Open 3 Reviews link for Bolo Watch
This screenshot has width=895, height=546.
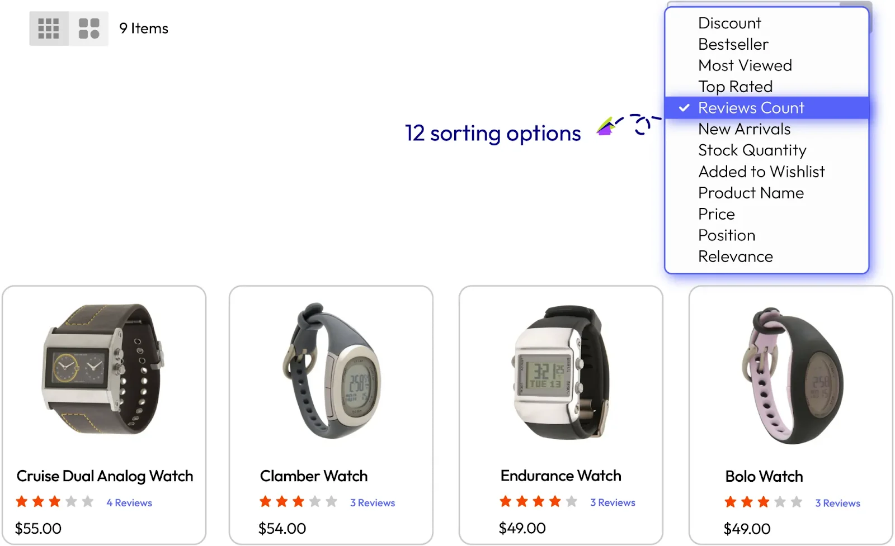tap(837, 504)
